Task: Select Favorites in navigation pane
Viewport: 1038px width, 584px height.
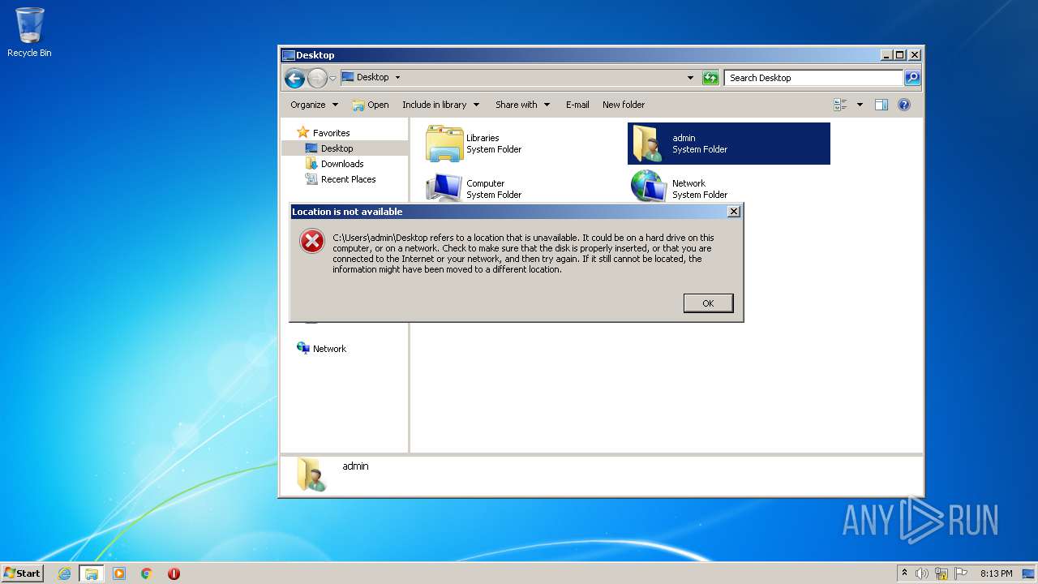Action: coord(323,132)
